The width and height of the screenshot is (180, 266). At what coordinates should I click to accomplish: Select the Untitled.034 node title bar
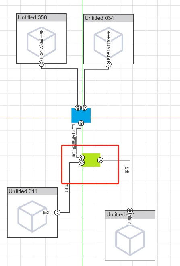pyautogui.click(x=108, y=18)
